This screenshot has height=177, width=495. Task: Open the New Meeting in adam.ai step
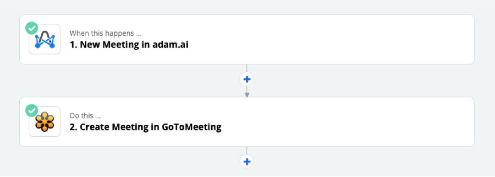click(x=247, y=39)
